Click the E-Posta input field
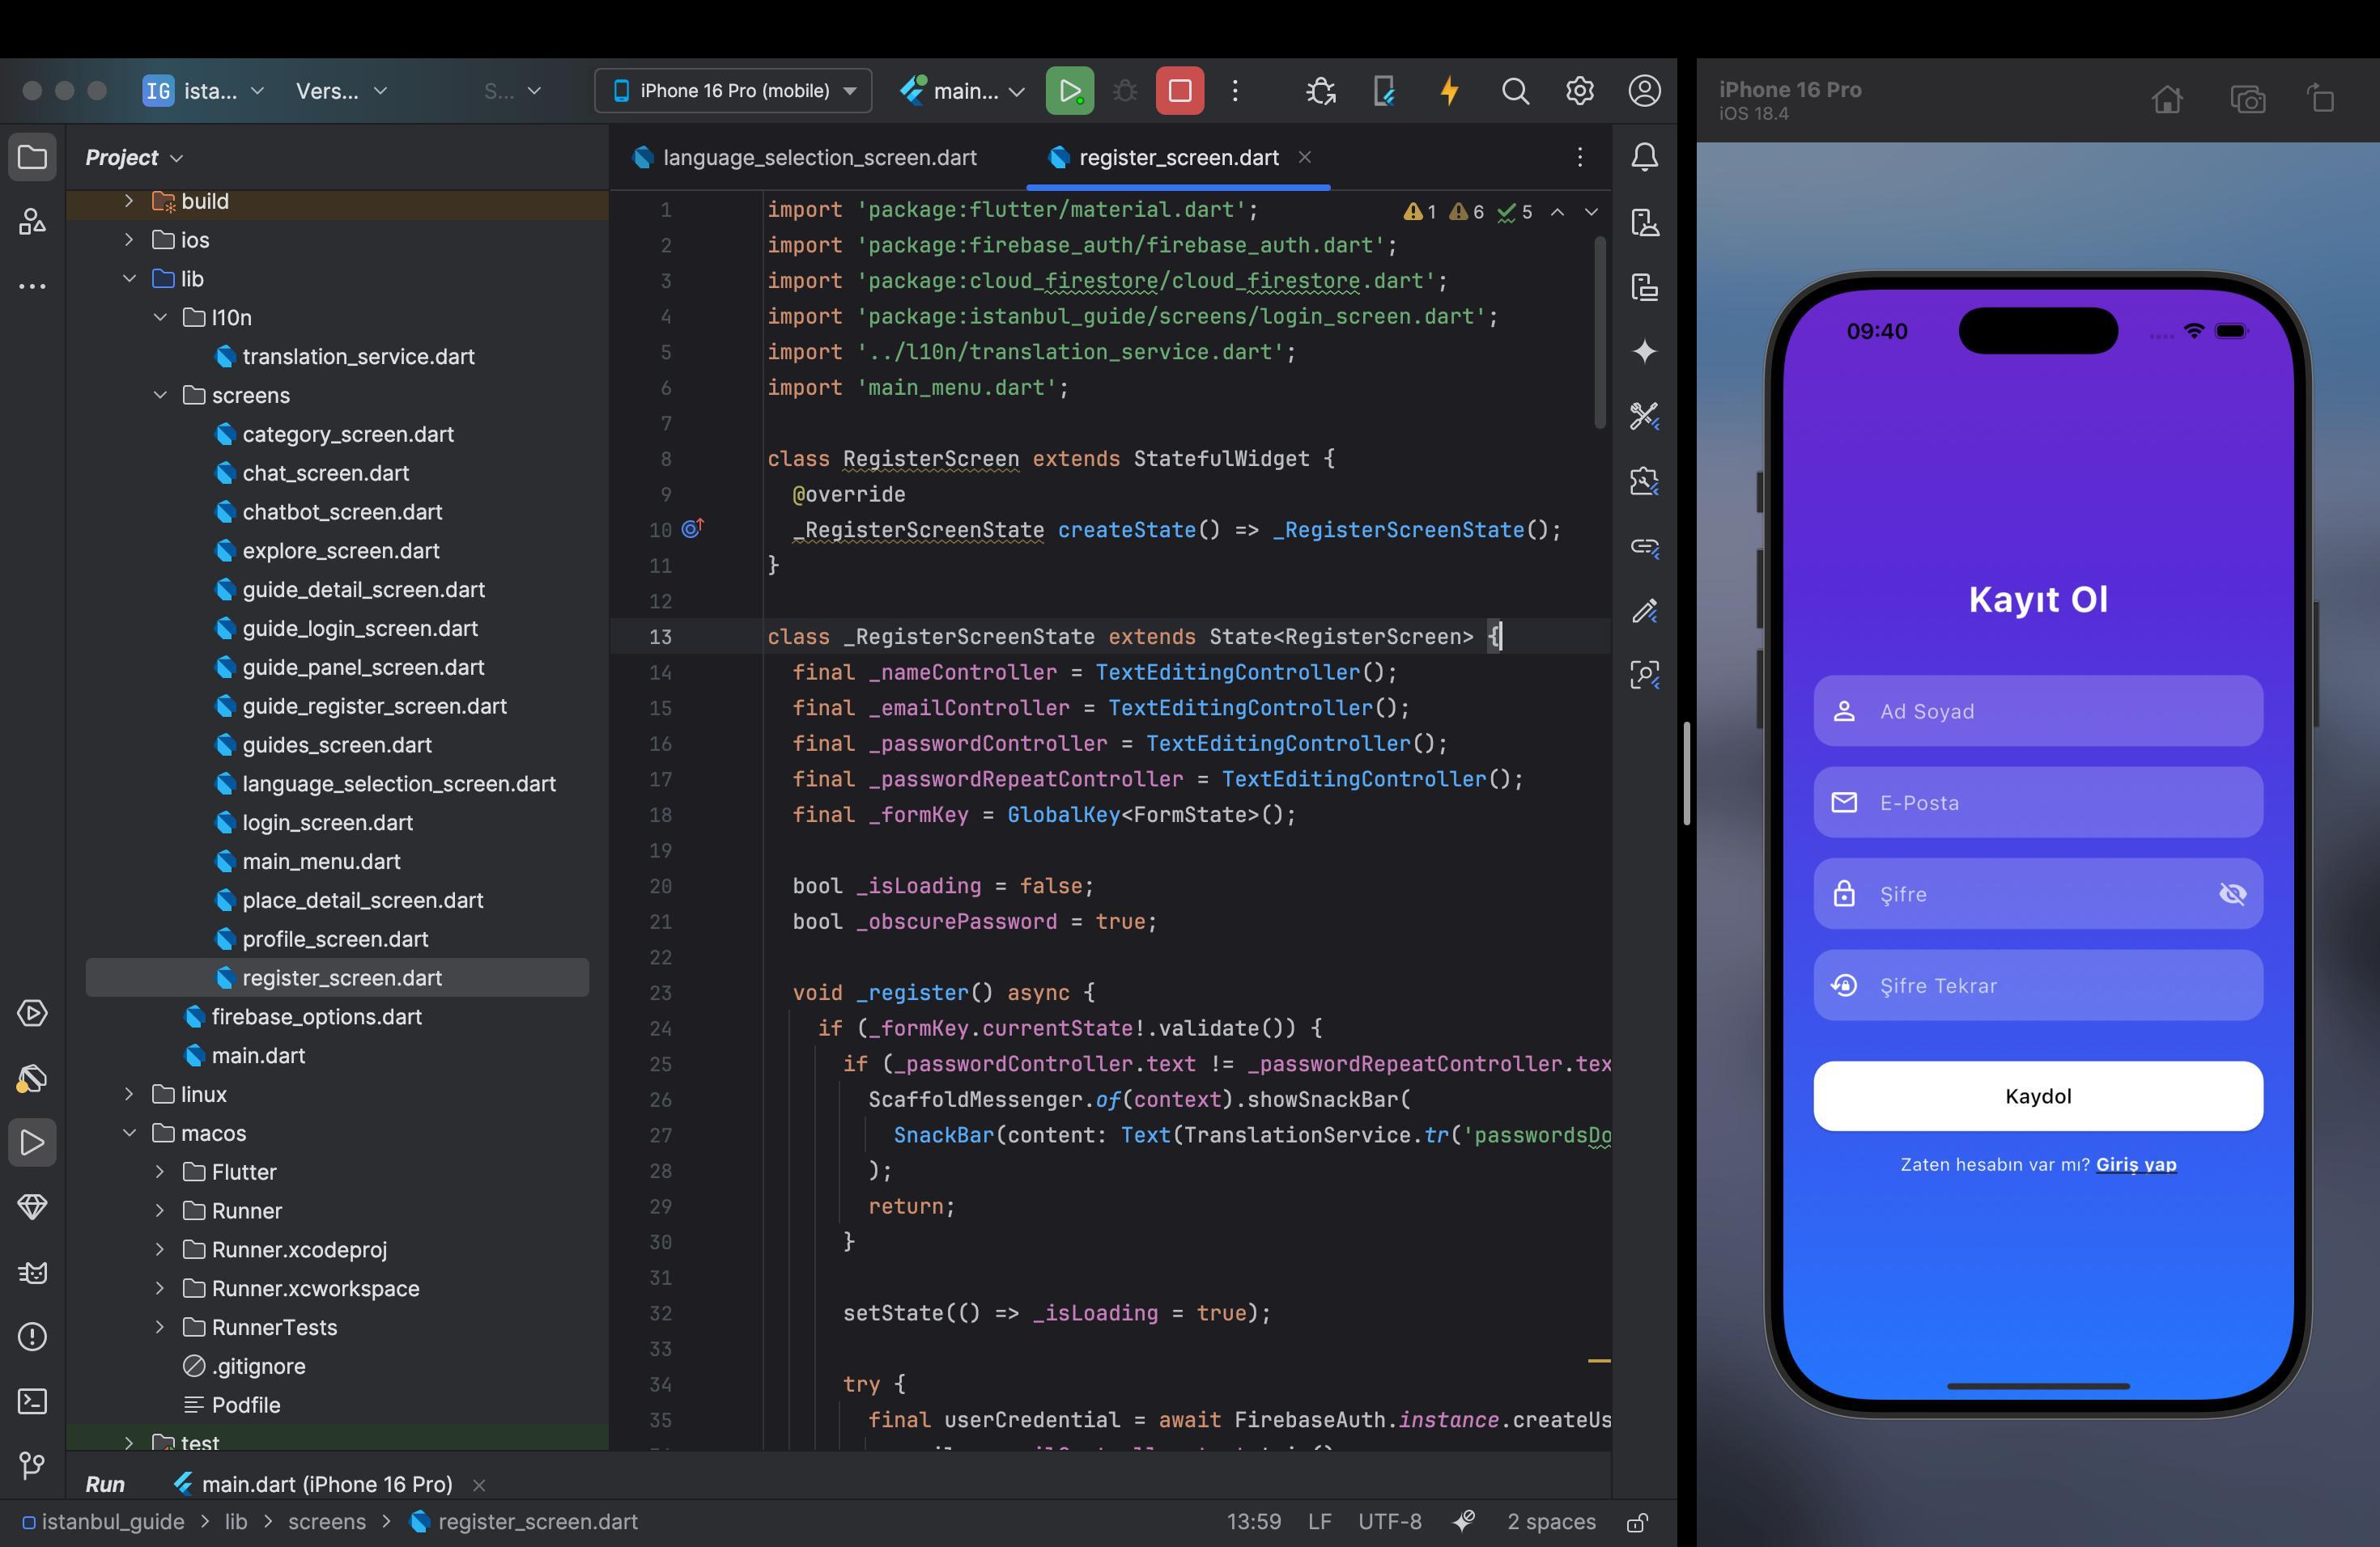Viewport: 2380px width, 1547px height. pos(2037,803)
